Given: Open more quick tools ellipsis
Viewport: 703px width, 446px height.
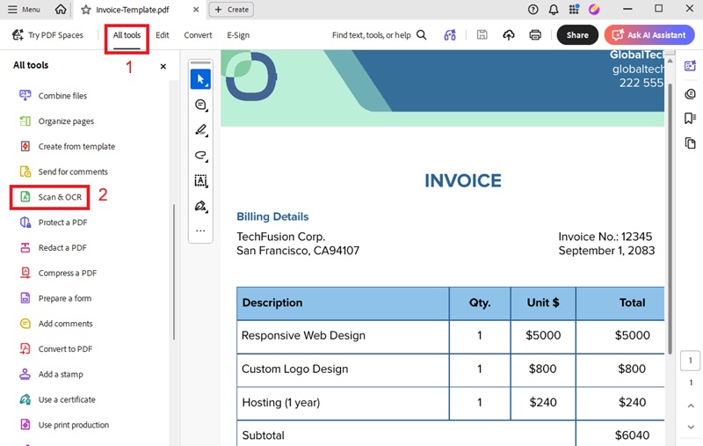Looking at the screenshot, I should click(x=200, y=230).
